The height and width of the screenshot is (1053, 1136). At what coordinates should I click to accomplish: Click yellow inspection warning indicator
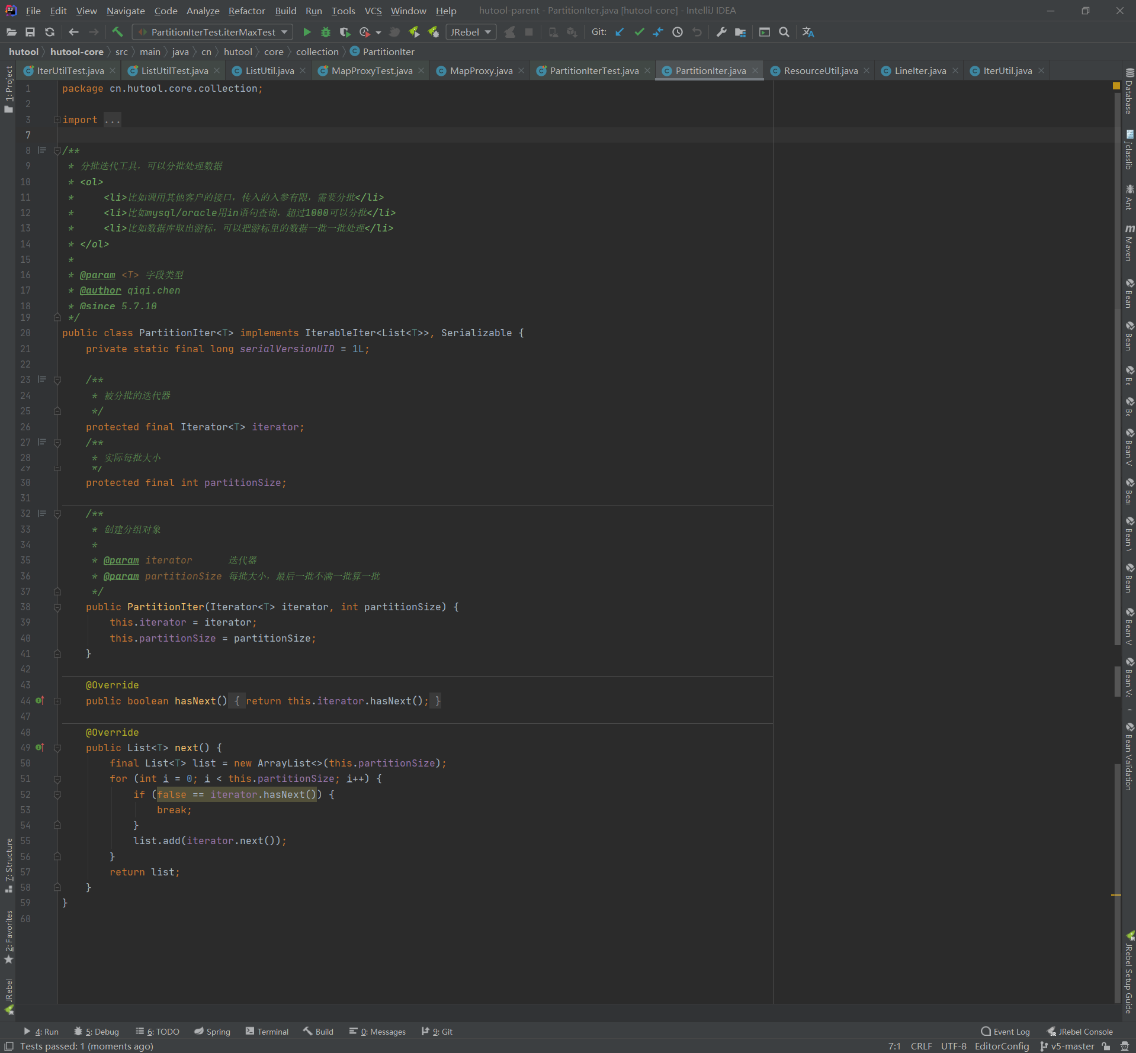1116,86
